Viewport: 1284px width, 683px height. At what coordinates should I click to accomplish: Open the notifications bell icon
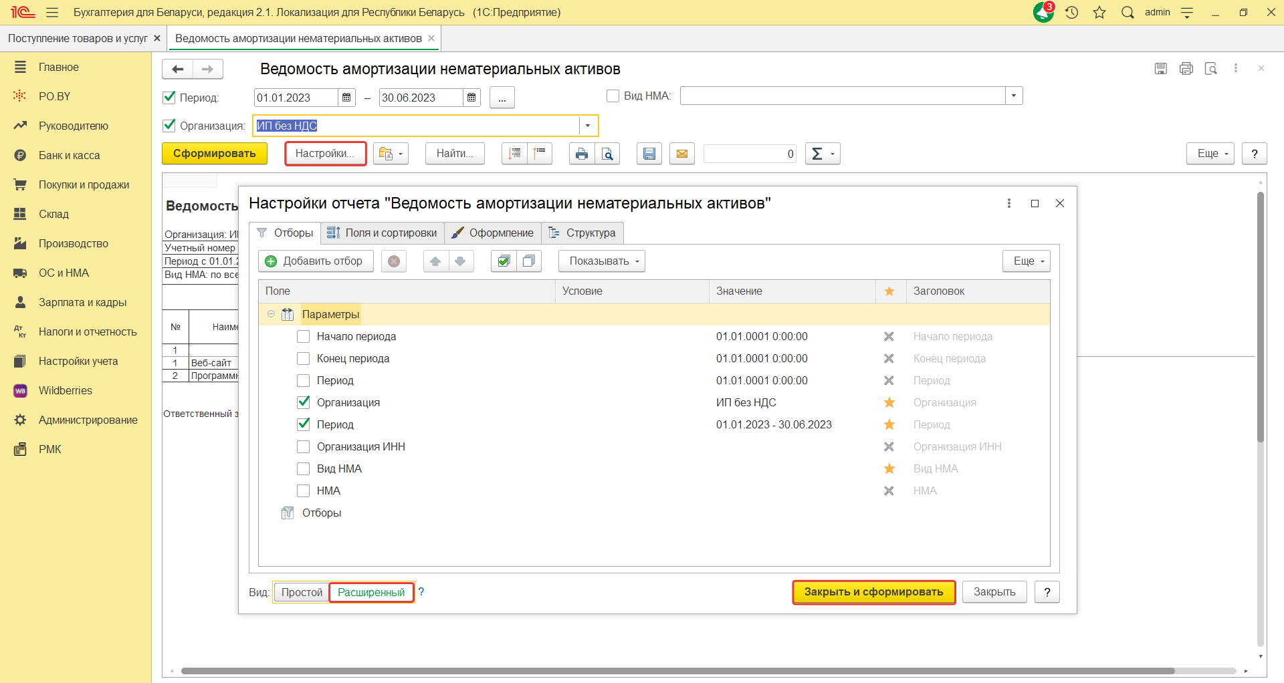click(x=1043, y=12)
